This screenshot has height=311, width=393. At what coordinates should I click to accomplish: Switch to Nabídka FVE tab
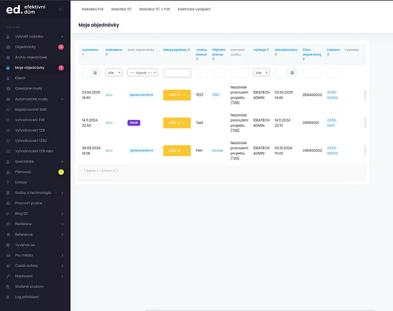tap(91, 9)
